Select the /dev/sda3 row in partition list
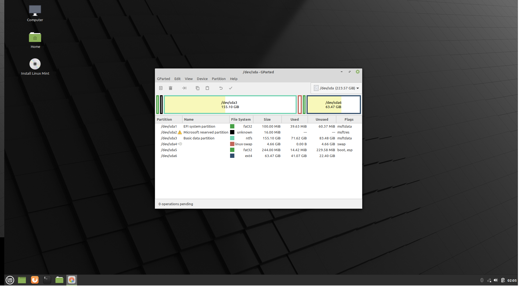Viewport: 519px width, 286px height. 169,138
